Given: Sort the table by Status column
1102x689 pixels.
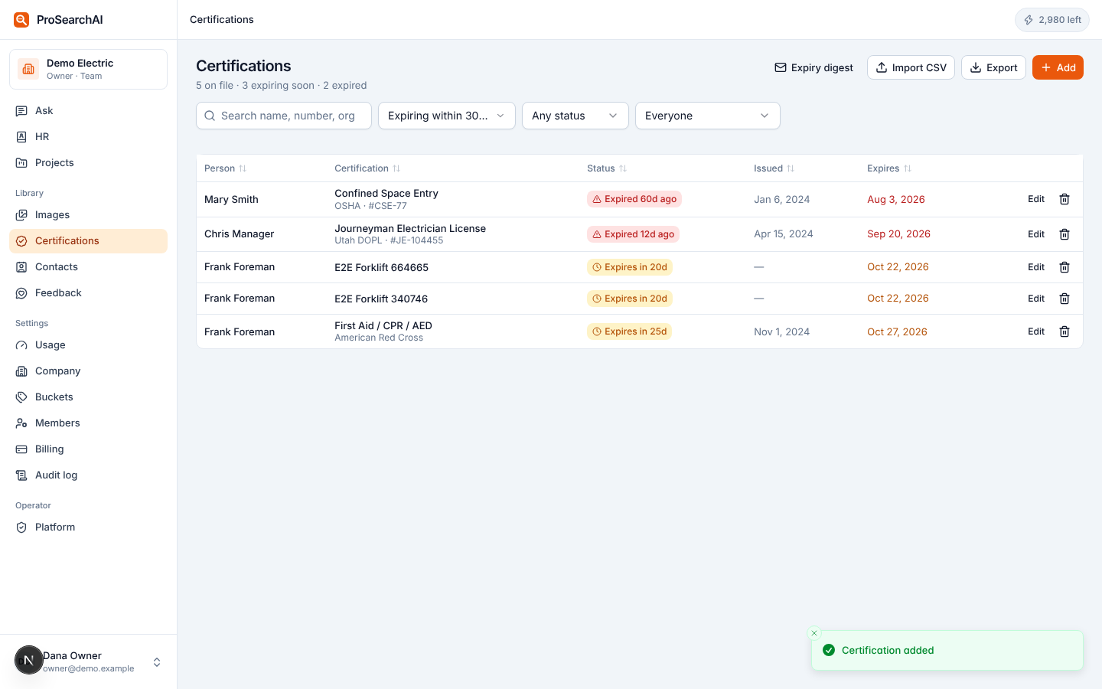Looking at the screenshot, I should (607, 168).
